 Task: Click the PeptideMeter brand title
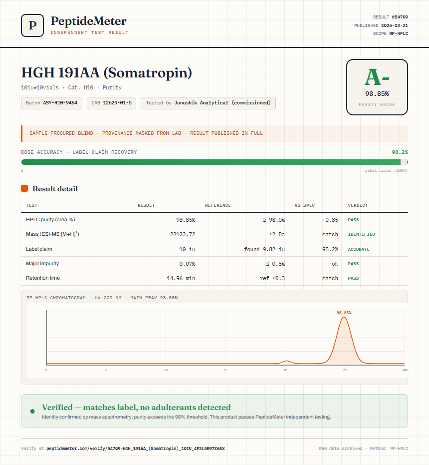tap(89, 21)
